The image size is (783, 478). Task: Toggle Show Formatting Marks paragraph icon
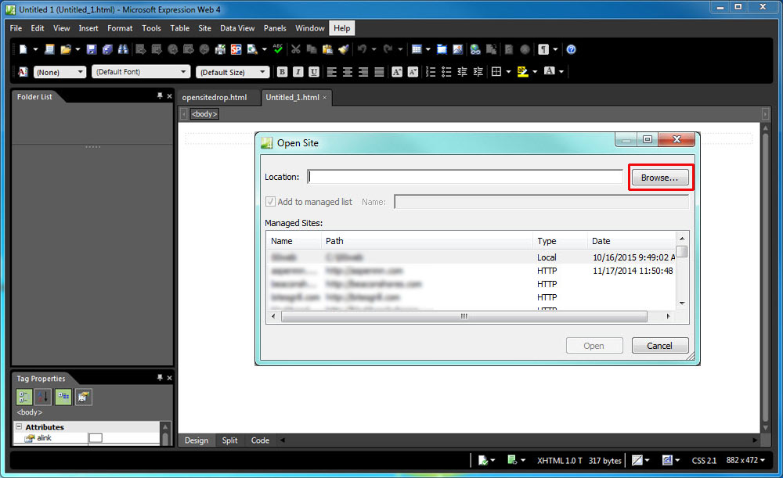pyautogui.click(x=543, y=49)
